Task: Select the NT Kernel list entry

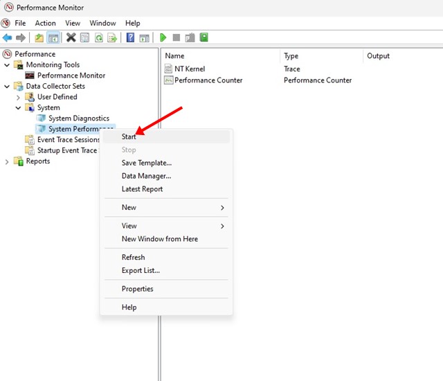Action: coord(189,69)
